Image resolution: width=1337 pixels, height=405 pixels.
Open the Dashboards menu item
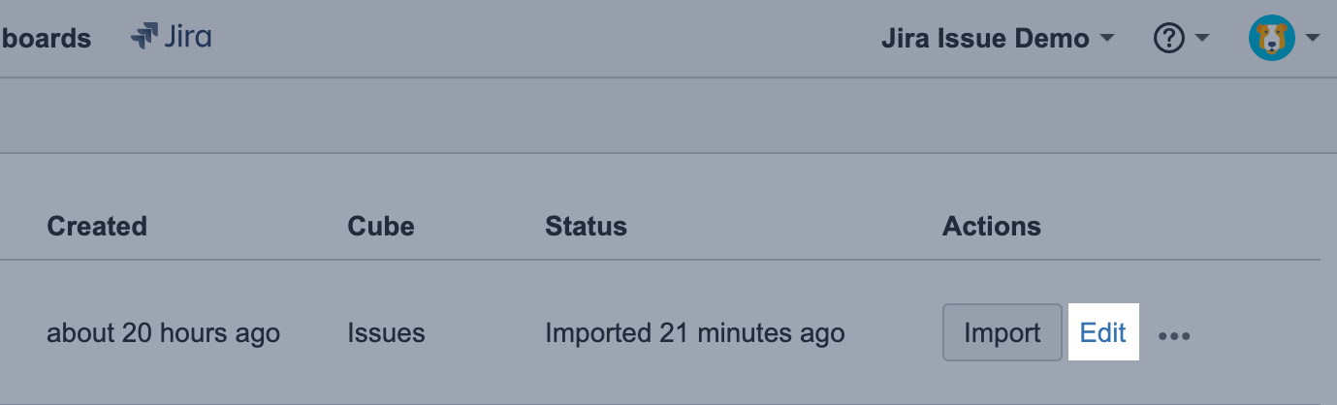(x=46, y=39)
